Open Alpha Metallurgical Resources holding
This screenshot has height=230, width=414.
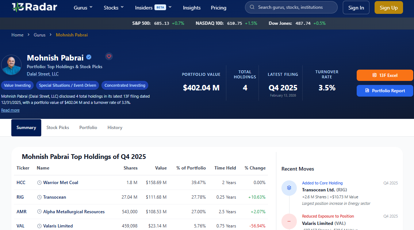(x=74, y=211)
